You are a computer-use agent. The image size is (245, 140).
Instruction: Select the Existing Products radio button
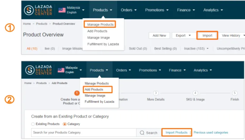coord(33,124)
